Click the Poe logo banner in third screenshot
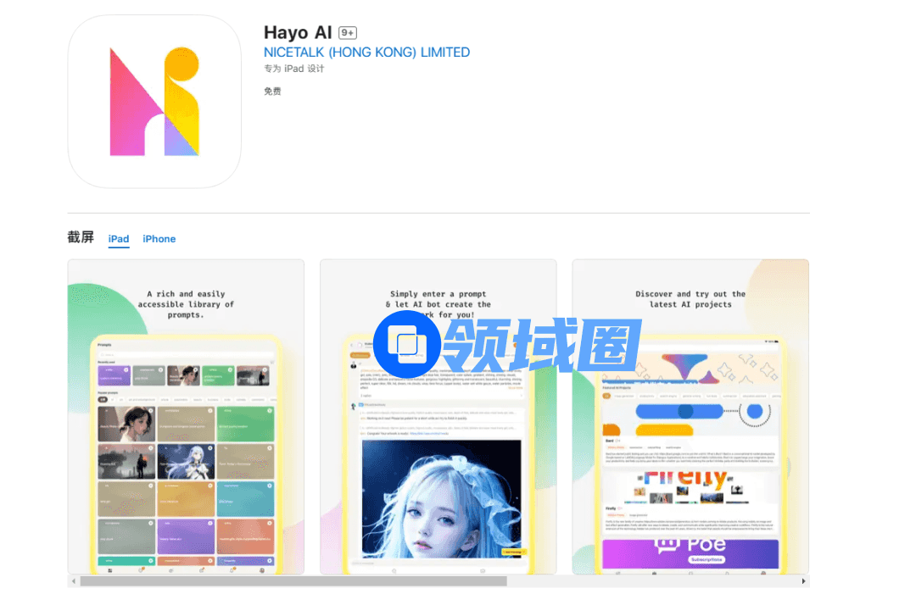Screen dimensions: 916x605 [x=689, y=549]
